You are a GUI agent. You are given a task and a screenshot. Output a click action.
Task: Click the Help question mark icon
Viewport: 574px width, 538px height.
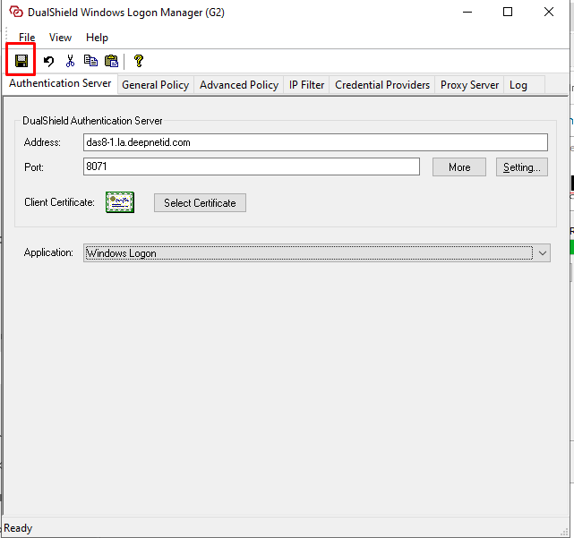pos(138,61)
